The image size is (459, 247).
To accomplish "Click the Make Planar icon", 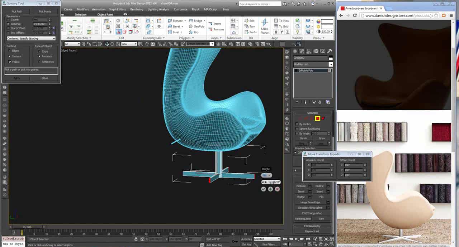I will [x=265, y=26].
